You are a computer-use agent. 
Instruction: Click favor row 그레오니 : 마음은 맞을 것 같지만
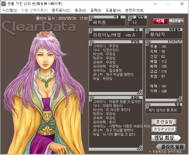pos(118,102)
